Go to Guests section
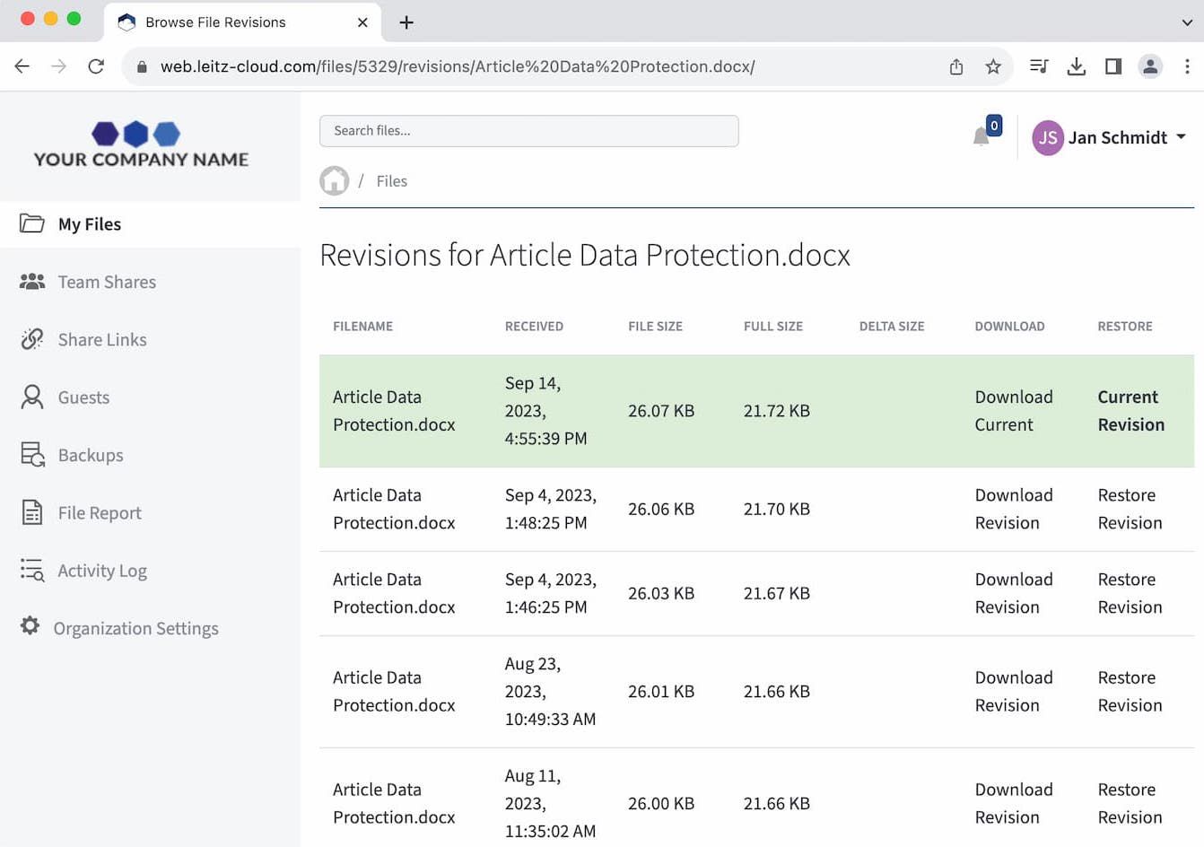 83,397
